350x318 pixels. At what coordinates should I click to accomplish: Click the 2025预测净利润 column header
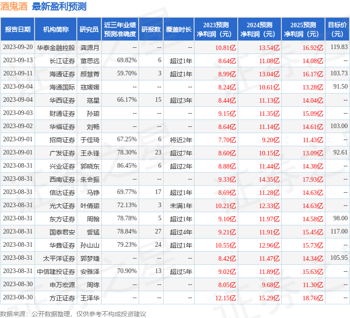pos(303,30)
